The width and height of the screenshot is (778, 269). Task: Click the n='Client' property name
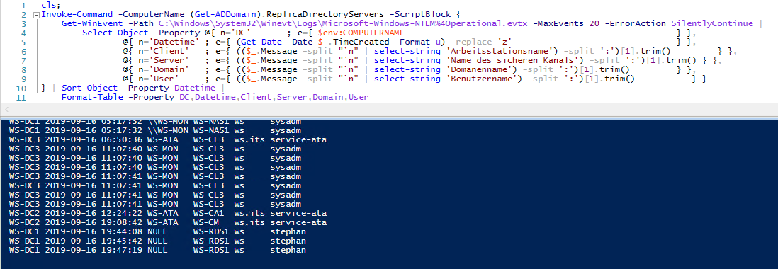[x=164, y=51]
